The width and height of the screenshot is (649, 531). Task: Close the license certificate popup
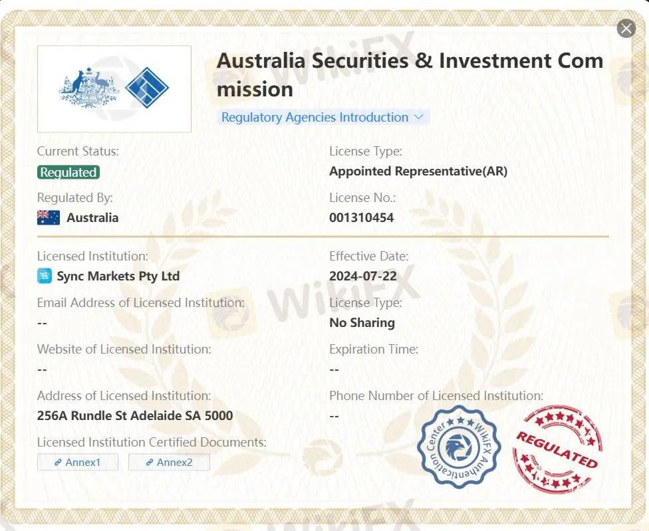click(x=626, y=29)
